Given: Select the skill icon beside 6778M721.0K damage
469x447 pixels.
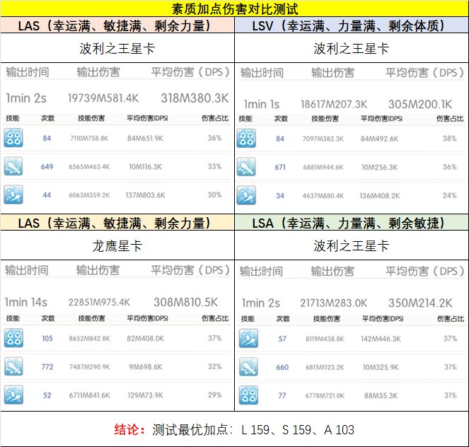Looking at the screenshot, I should 248,395.
